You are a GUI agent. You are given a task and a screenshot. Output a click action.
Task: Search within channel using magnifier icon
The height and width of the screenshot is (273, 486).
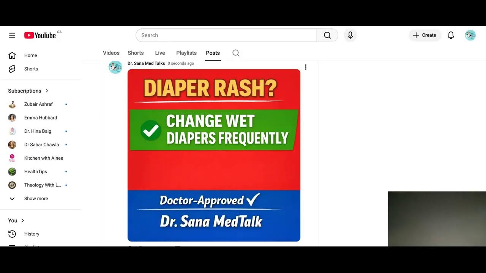pos(236,53)
